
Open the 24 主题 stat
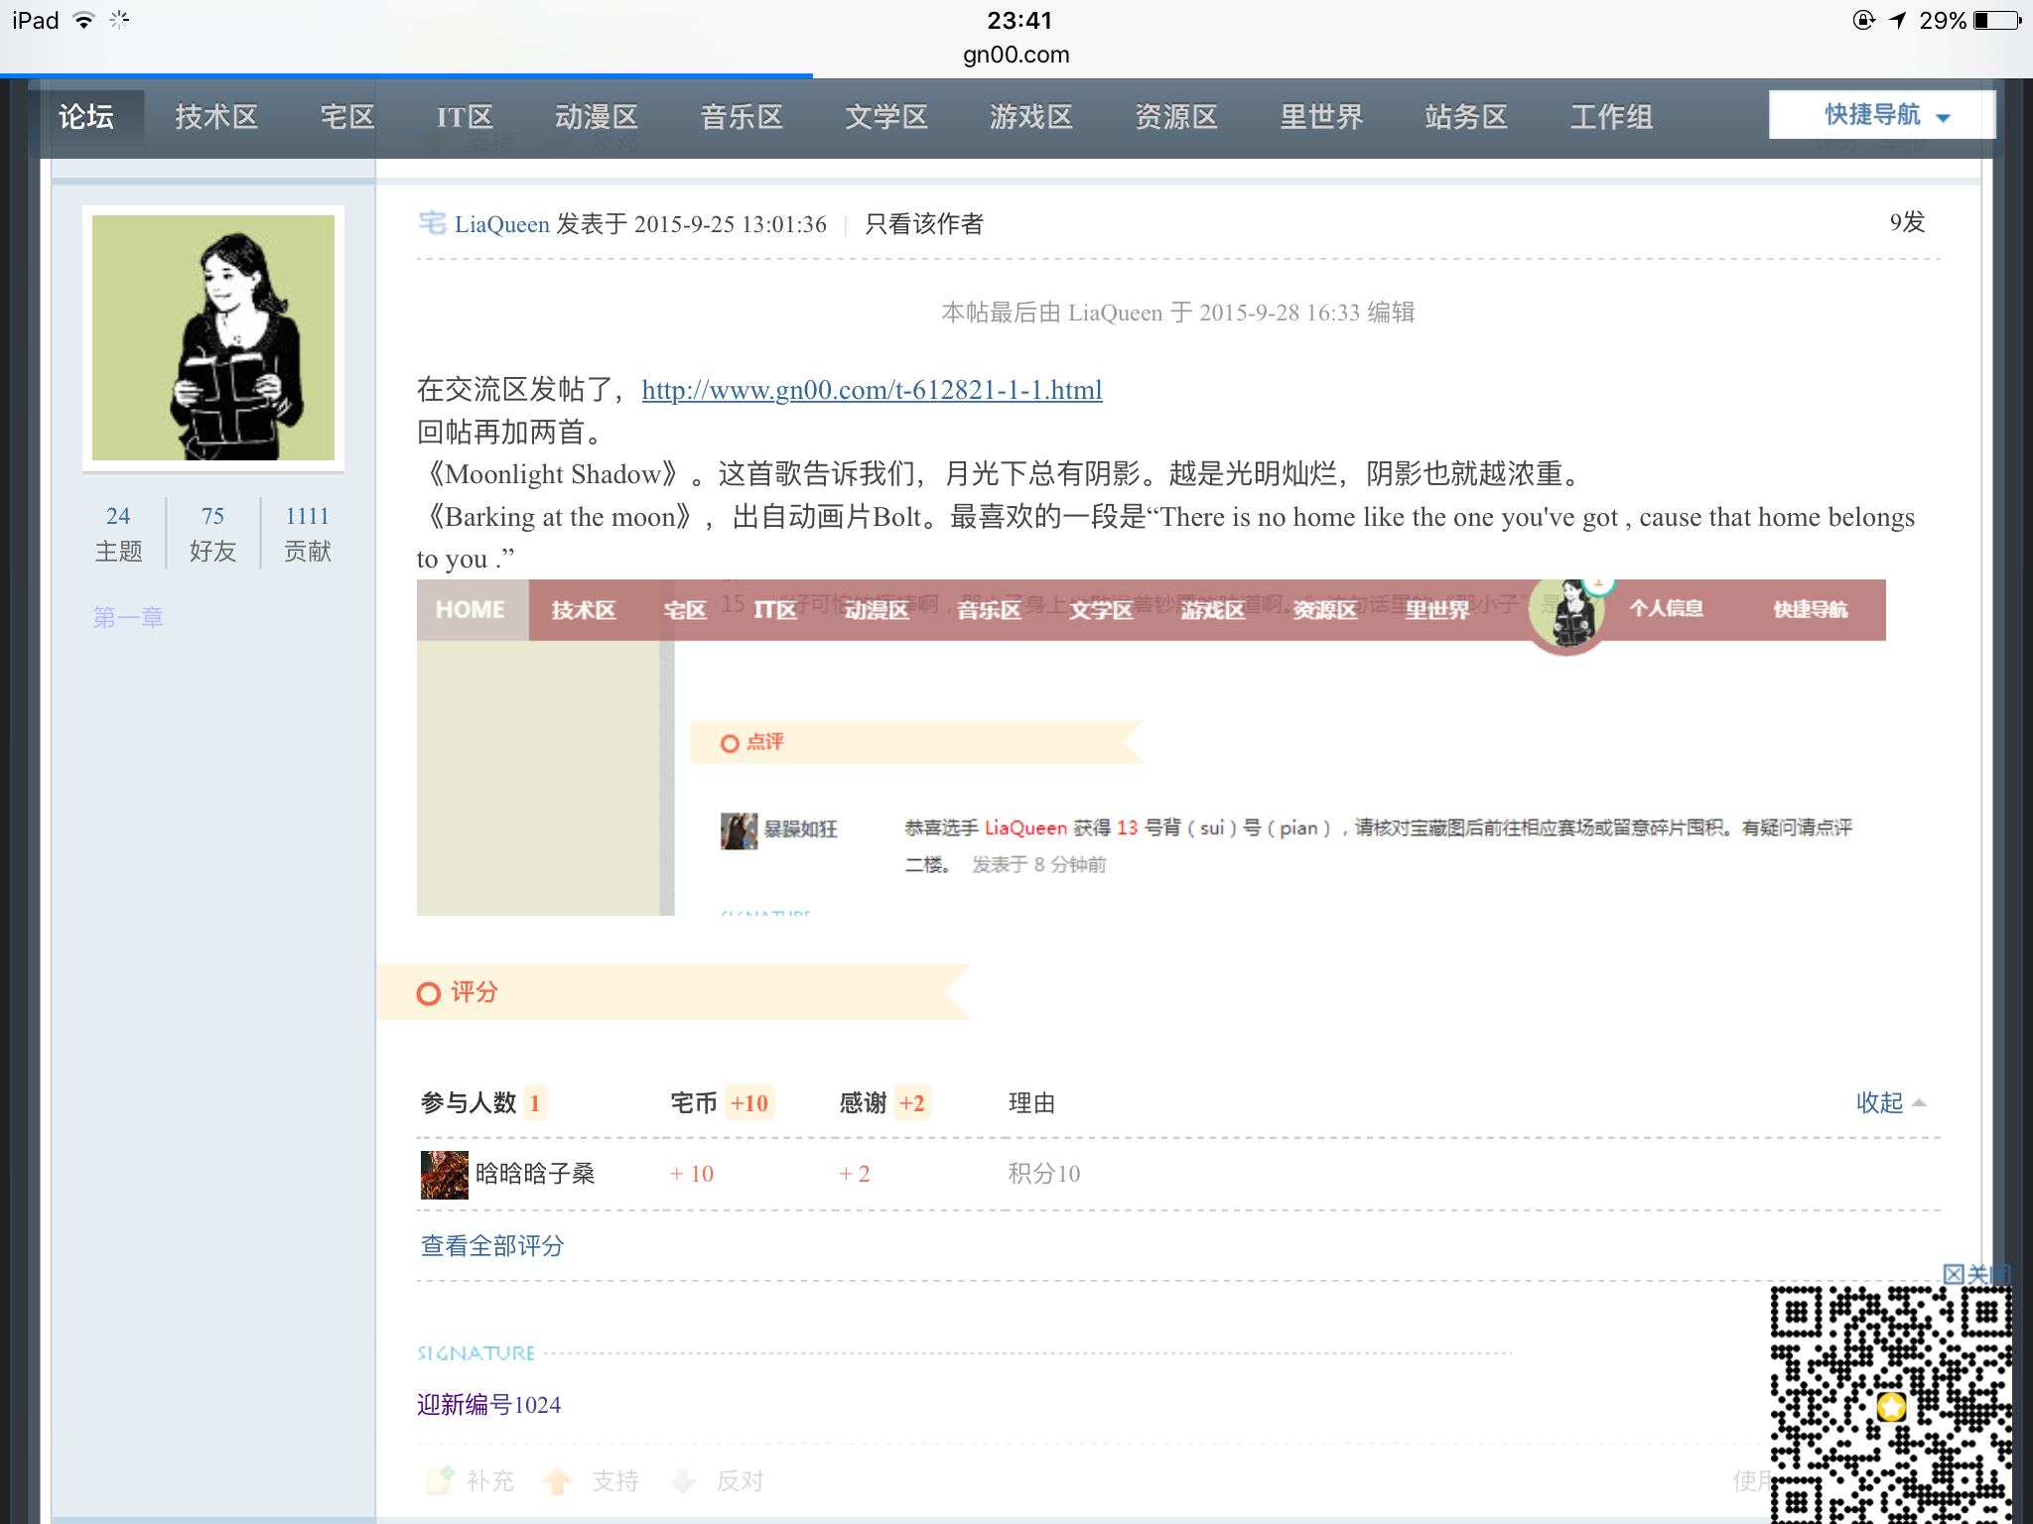tap(118, 533)
